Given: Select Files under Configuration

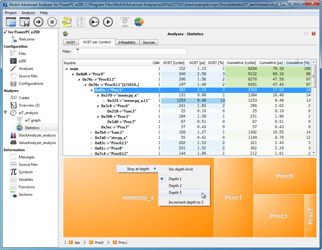Looking at the screenshot, I should (22, 54).
